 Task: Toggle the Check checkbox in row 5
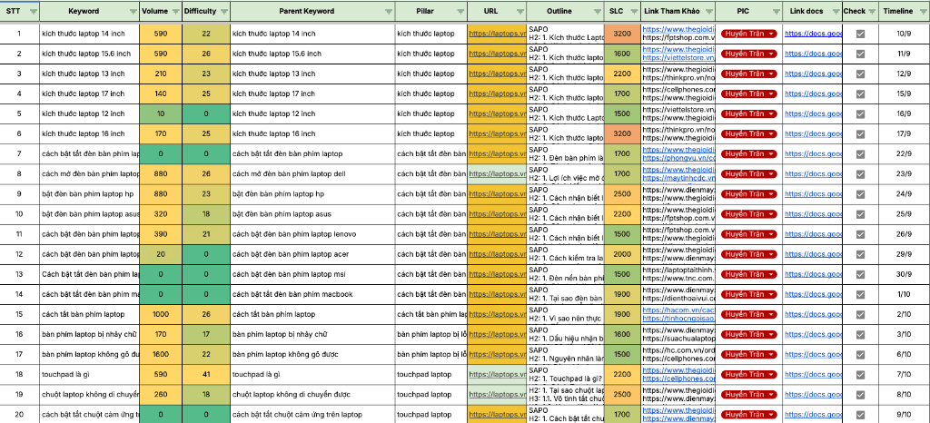click(860, 113)
